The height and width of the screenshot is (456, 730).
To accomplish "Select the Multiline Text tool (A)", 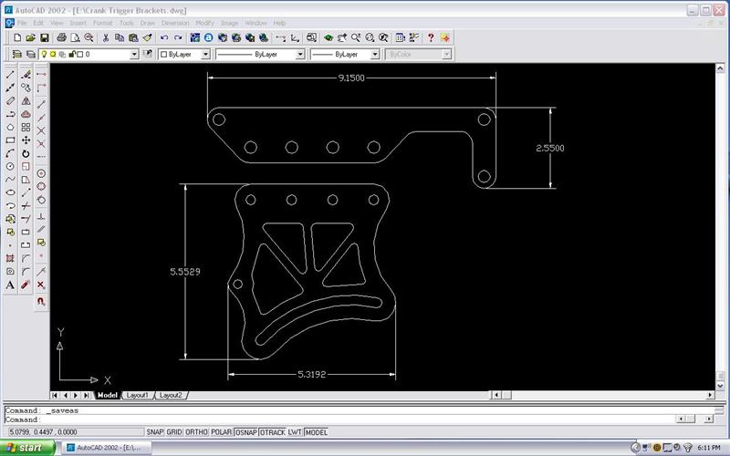I will click(x=10, y=285).
